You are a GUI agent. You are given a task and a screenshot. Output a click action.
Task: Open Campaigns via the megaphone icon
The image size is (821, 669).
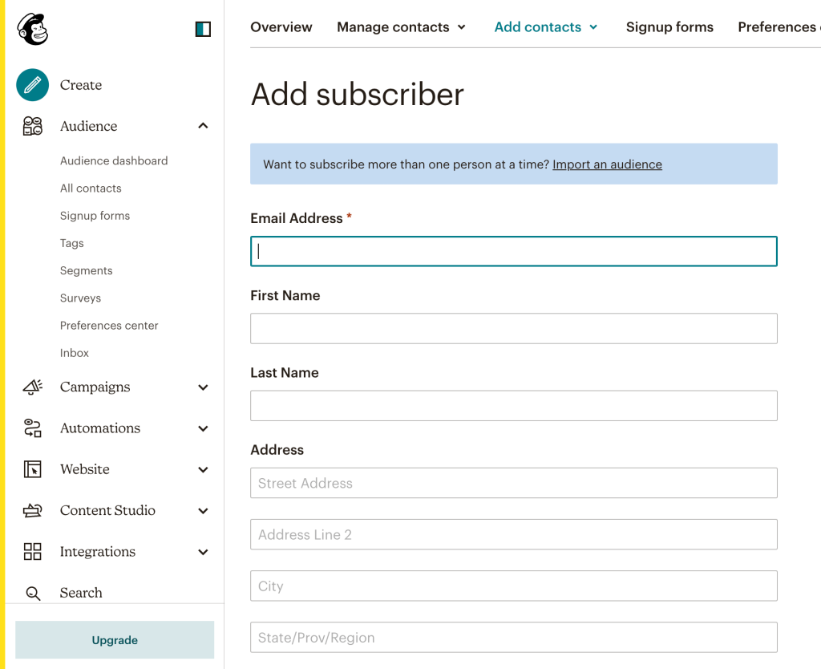[32, 387]
